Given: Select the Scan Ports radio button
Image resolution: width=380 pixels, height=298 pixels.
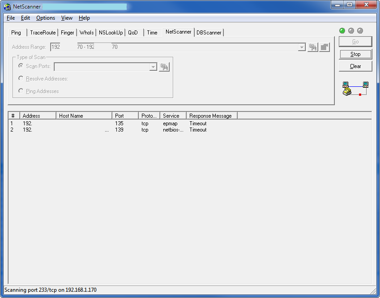Looking at the screenshot, I should coord(21,66).
